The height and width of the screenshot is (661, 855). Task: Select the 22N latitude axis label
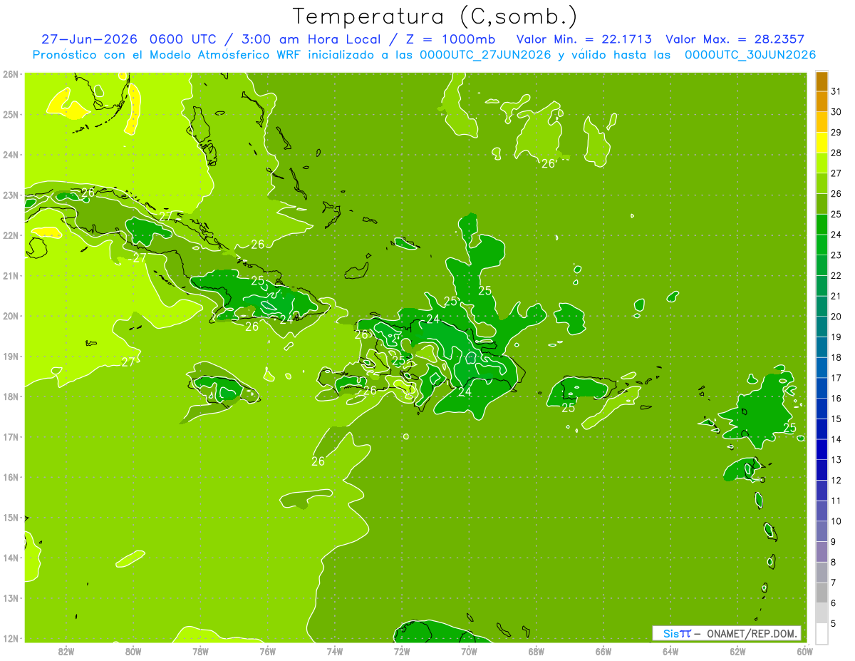(11, 235)
